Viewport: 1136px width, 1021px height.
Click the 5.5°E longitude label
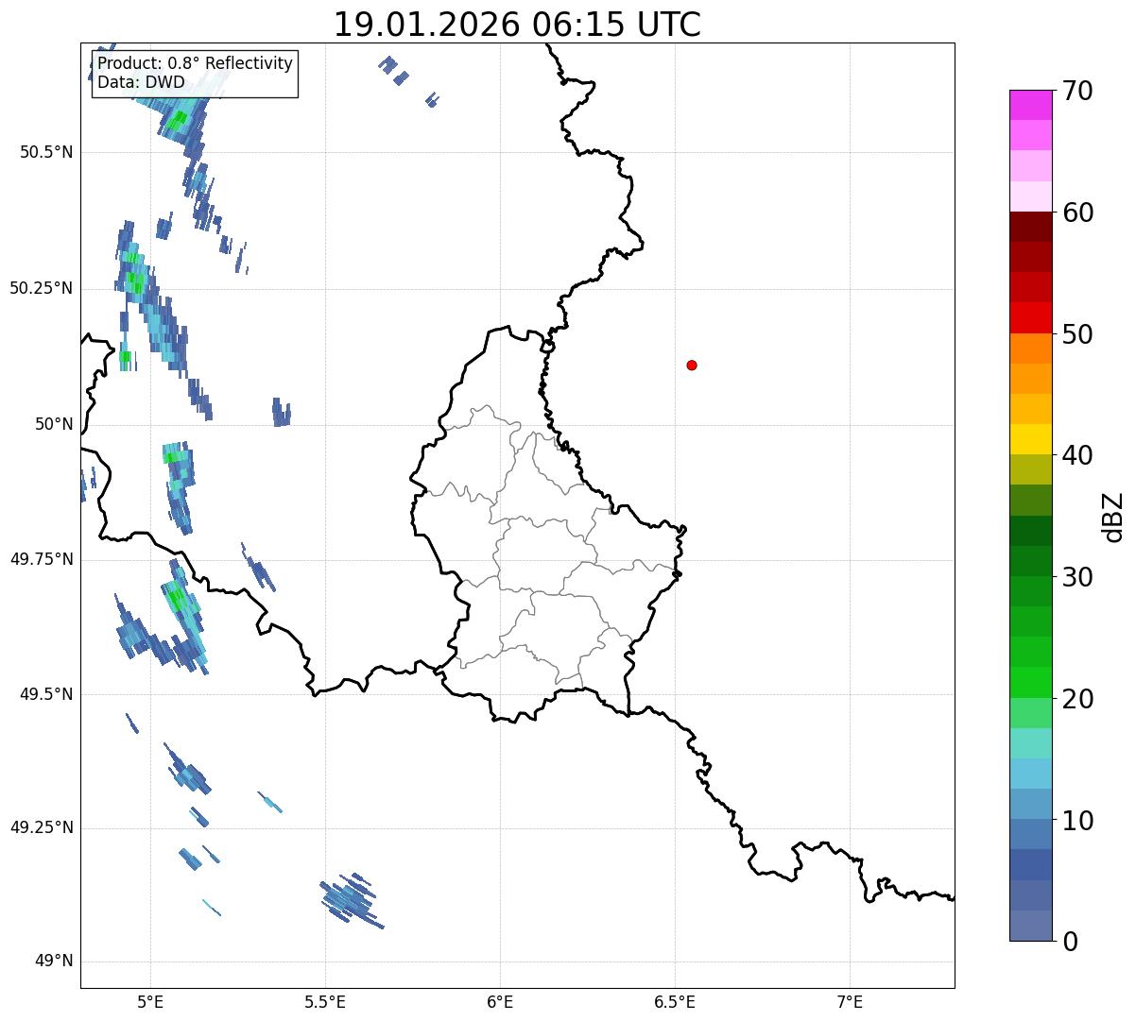click(x=325, y=1001)
